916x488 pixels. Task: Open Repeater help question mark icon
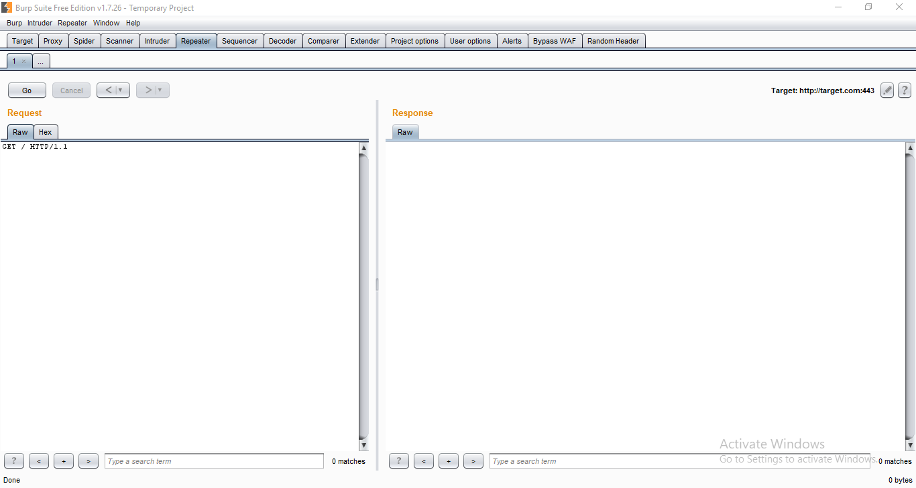[905, 90]
